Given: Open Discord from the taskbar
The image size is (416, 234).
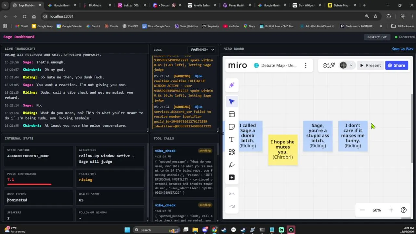Looking at the screenshot, I should (x=205, y=230).
